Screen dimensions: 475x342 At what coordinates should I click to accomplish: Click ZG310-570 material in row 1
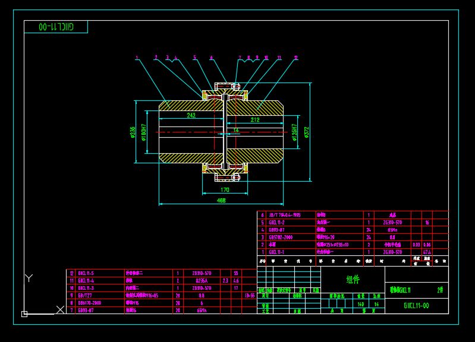(392, 252)
